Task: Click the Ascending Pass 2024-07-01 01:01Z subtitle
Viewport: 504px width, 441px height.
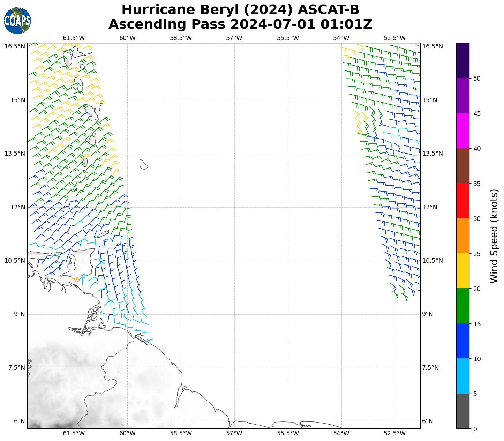Action: pos(240,24)
